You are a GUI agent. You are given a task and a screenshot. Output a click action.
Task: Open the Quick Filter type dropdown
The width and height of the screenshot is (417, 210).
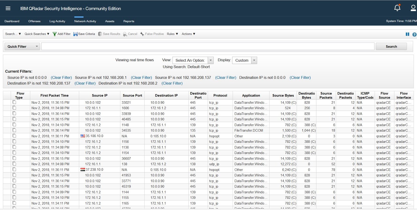pos(22,47)
